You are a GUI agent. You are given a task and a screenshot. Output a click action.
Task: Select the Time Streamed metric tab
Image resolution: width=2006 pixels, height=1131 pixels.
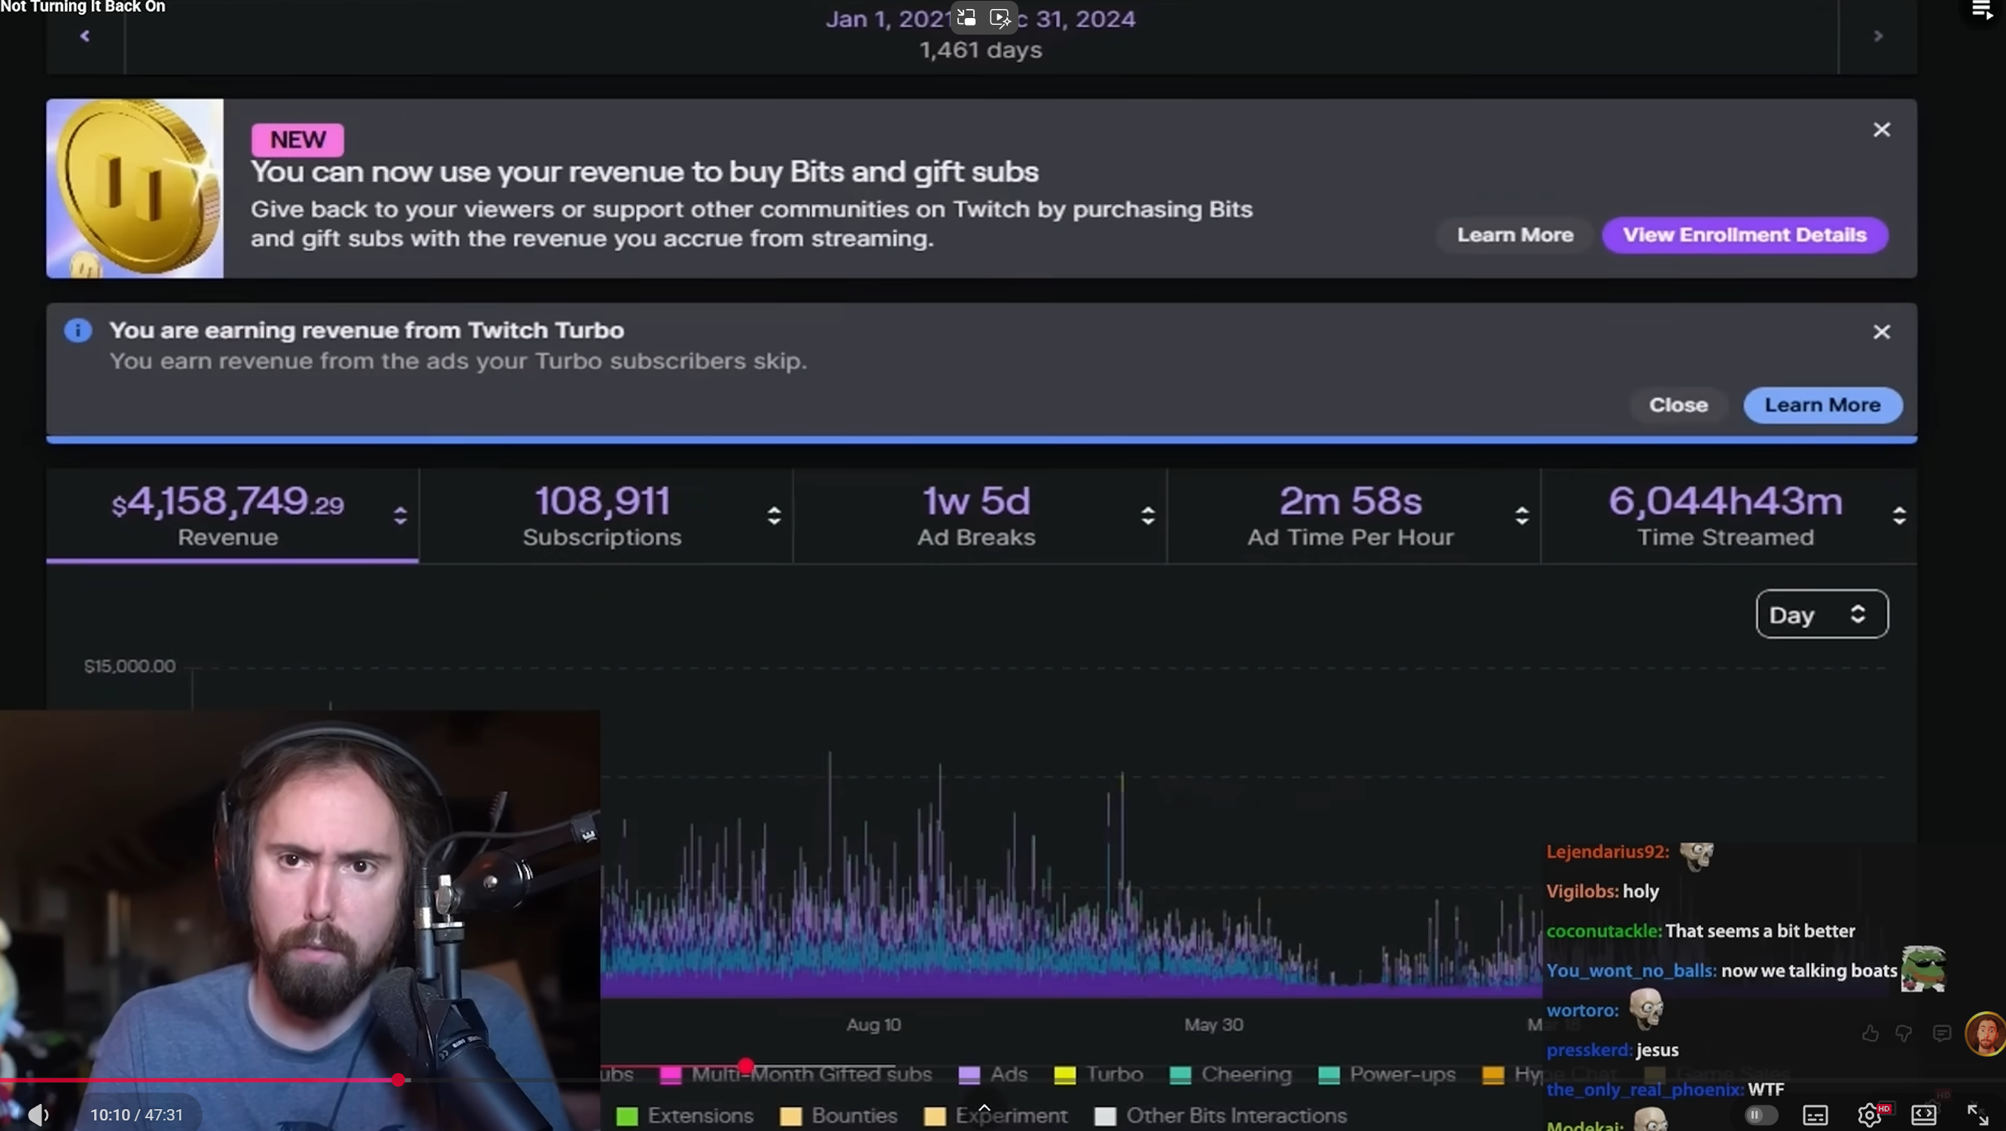pos(1725,515)
